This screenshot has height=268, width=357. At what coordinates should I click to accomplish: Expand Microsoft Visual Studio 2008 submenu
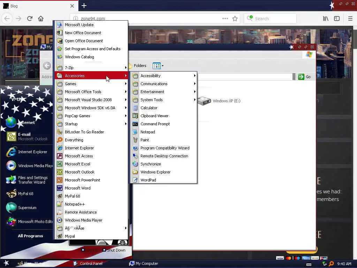point(92,99)
